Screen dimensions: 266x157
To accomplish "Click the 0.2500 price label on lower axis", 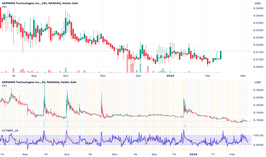I will (x=258, y=98).
